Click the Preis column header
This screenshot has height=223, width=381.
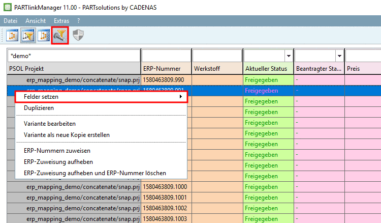click(363, 69)
